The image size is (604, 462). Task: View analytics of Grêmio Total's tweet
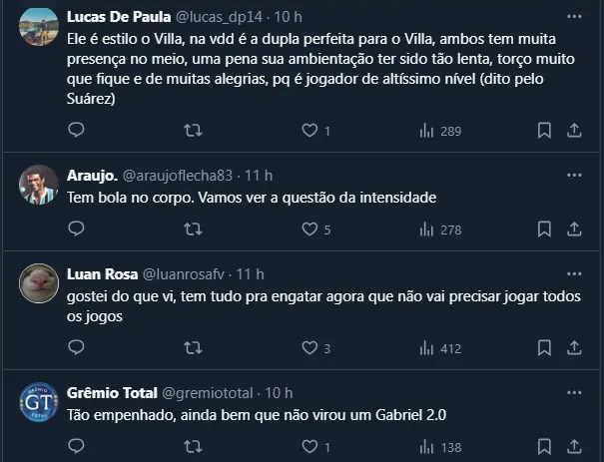tap(425, 447)
